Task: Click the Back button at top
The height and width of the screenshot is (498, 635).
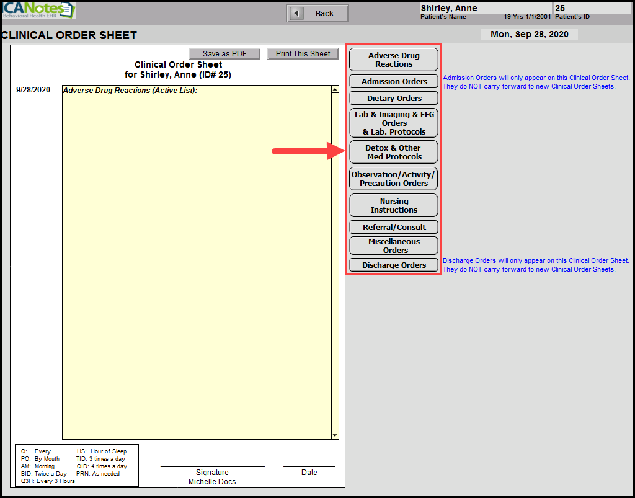Action: coord(317,13)
